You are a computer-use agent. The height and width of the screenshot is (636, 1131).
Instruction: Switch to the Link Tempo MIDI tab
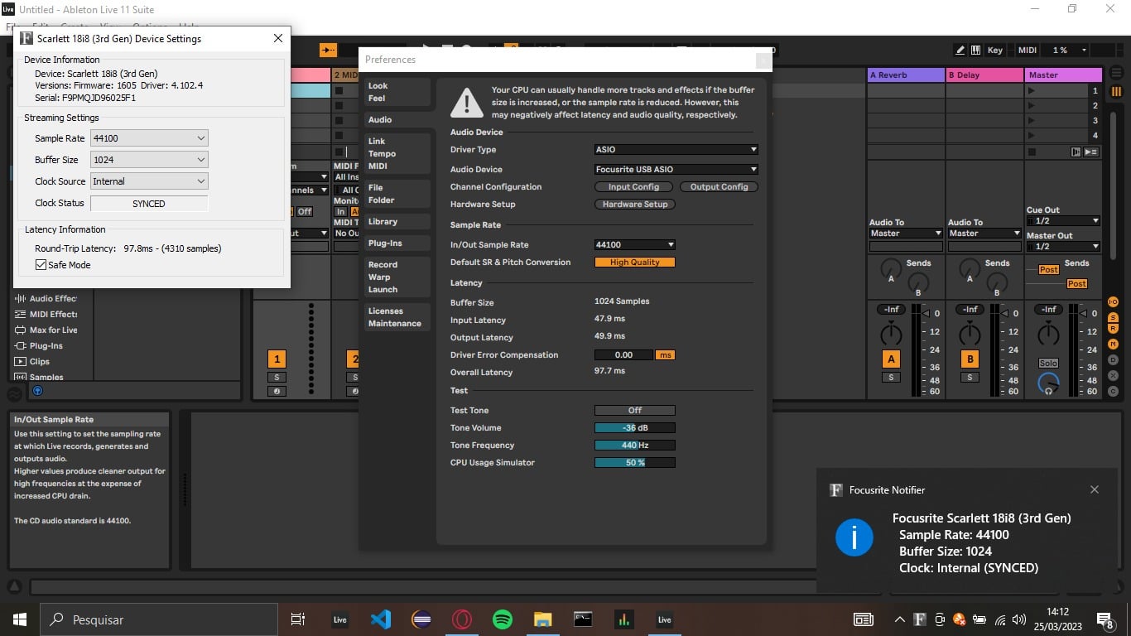382,154
